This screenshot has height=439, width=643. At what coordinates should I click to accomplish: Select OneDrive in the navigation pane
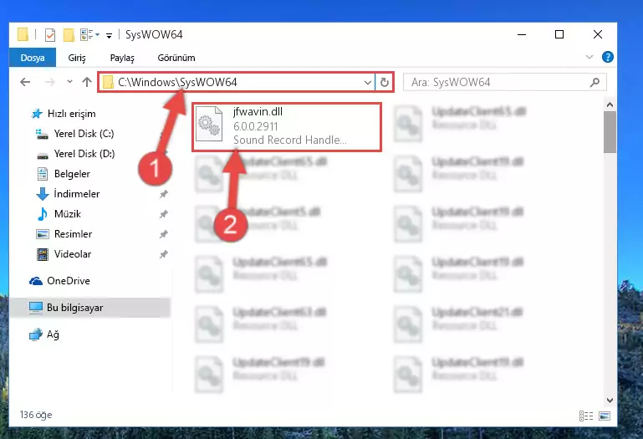pos(68,281)
